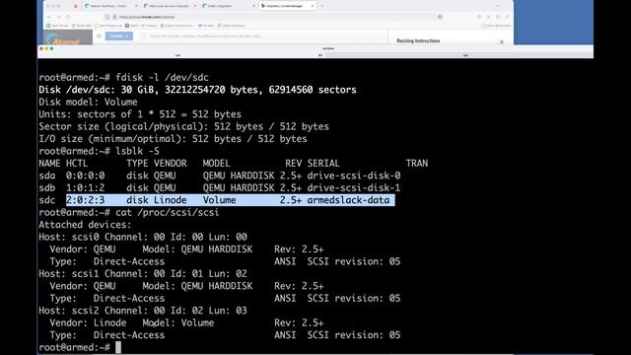Click the 'Disk /dev/sdc: 30 GiB' output line

(x=197, y=90)
